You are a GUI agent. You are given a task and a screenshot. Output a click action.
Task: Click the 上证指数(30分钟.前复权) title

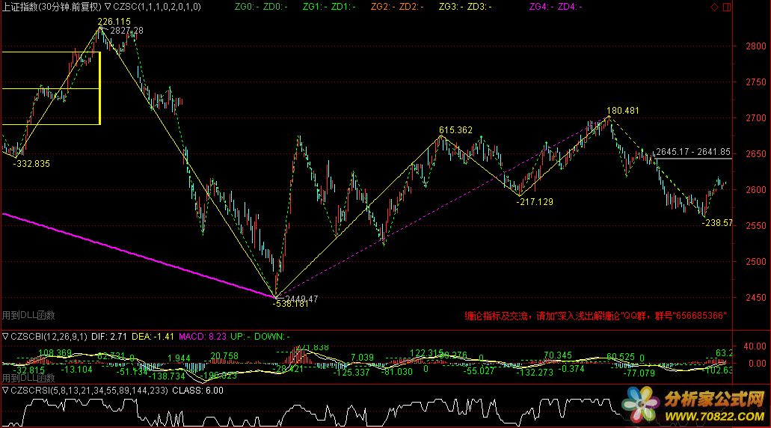[x=52, y=7]
